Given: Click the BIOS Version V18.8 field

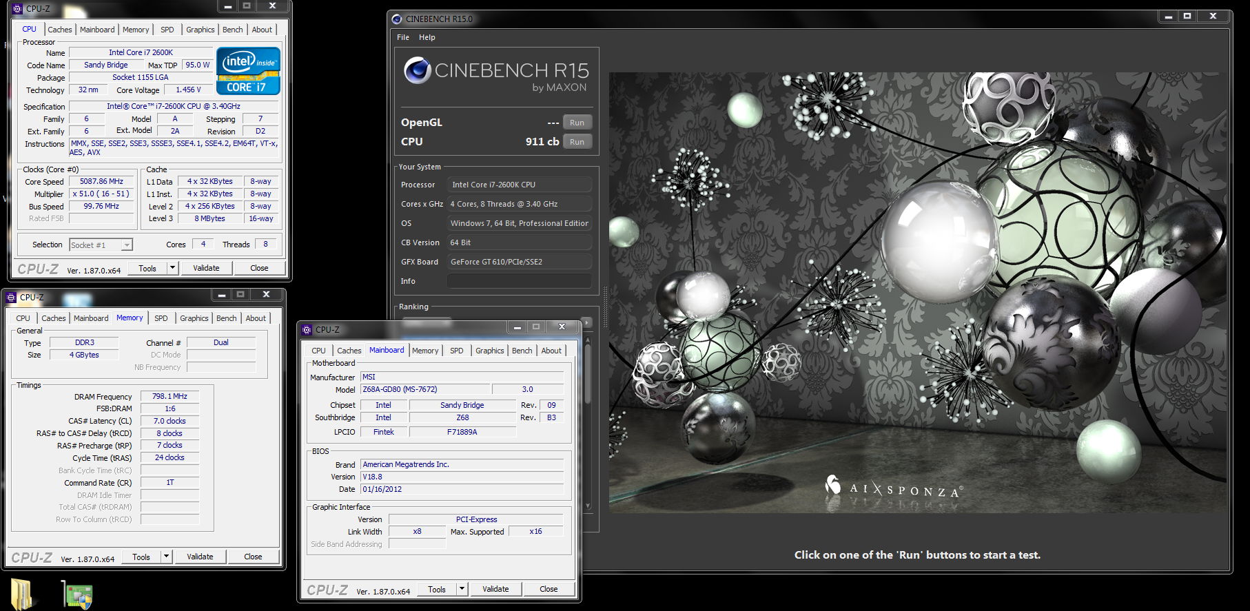Looking at the screenshot, I should pos(462,477).
